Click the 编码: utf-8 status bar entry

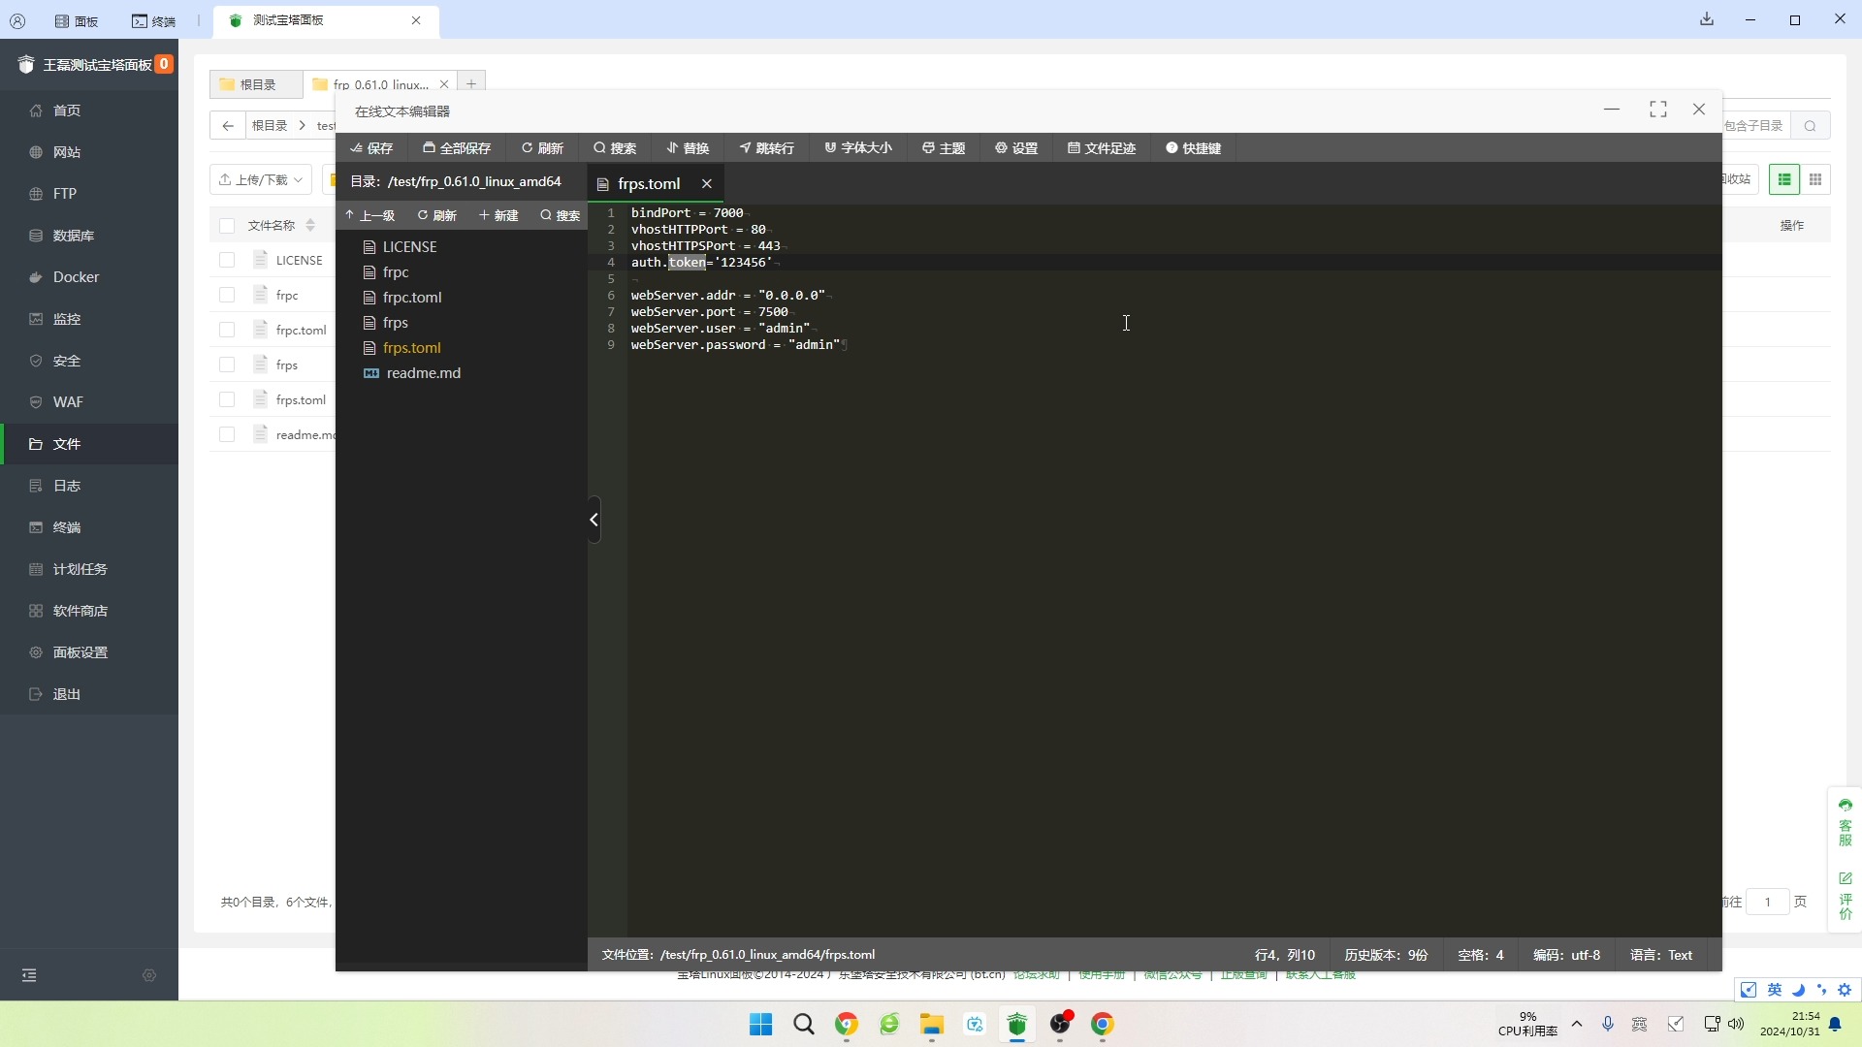pos(1567,955)
